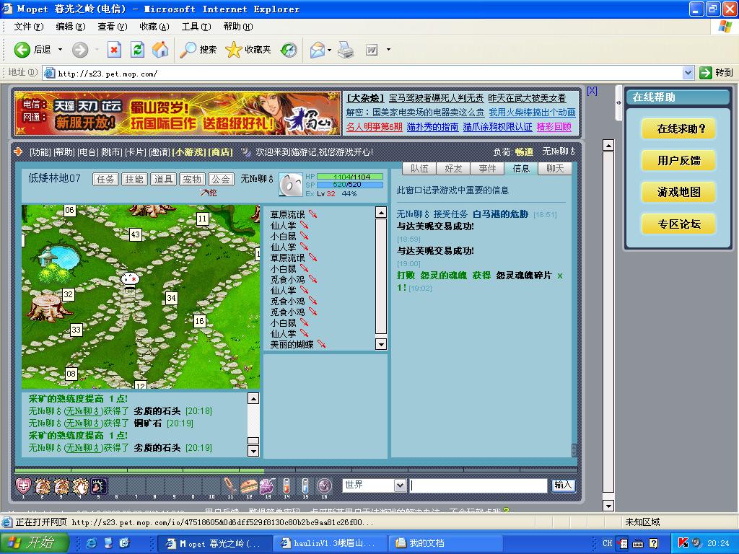Open the History clock icon

pyautogui.click(x=289, y=50)
